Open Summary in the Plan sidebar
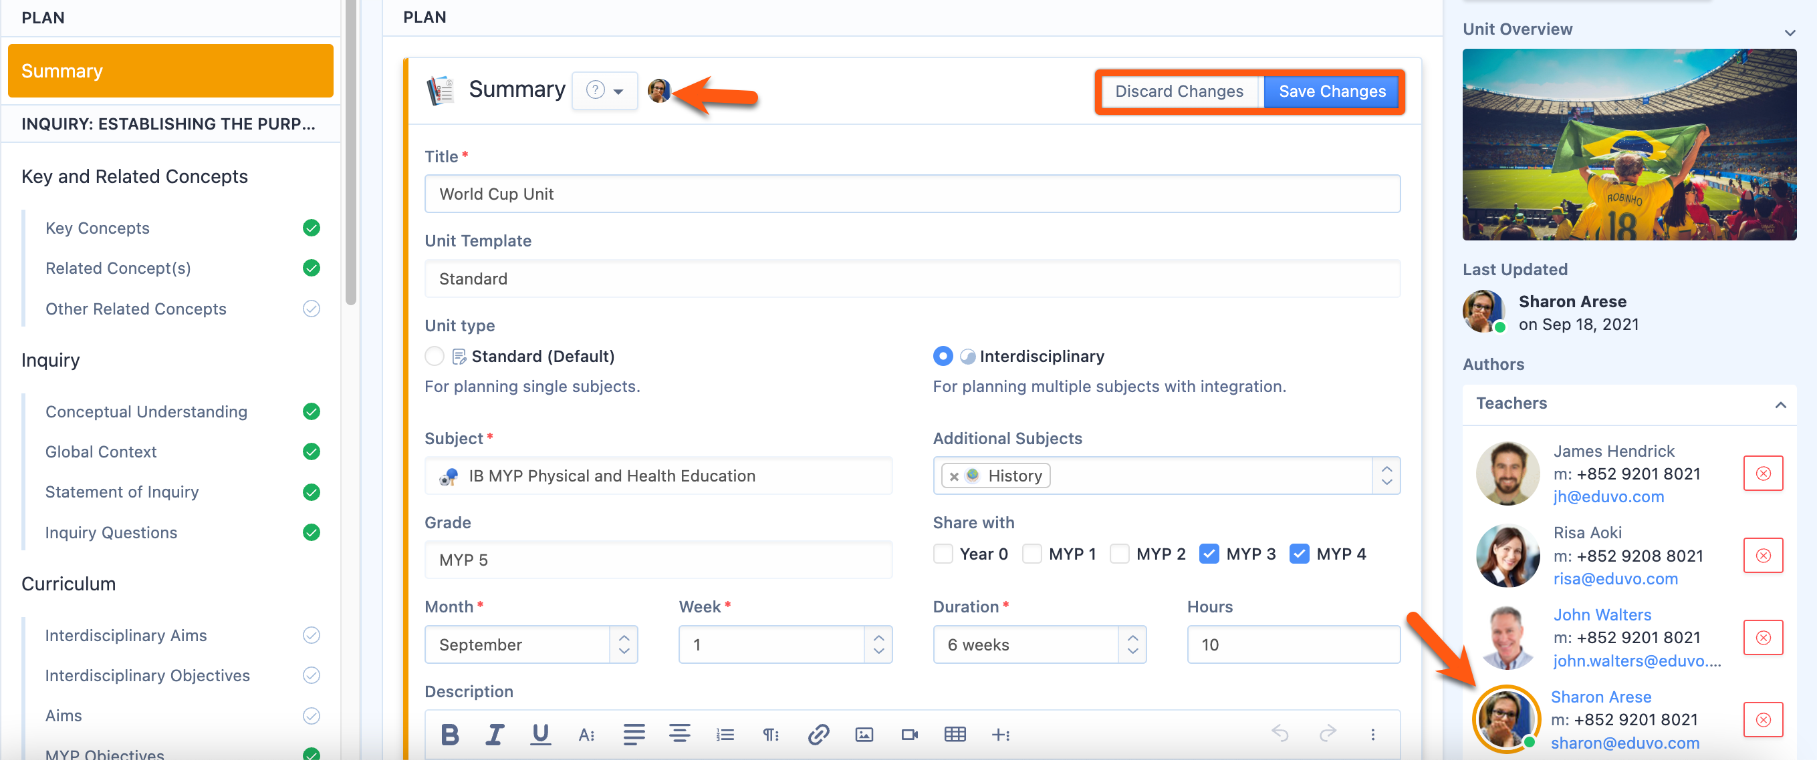 point(170,71)
